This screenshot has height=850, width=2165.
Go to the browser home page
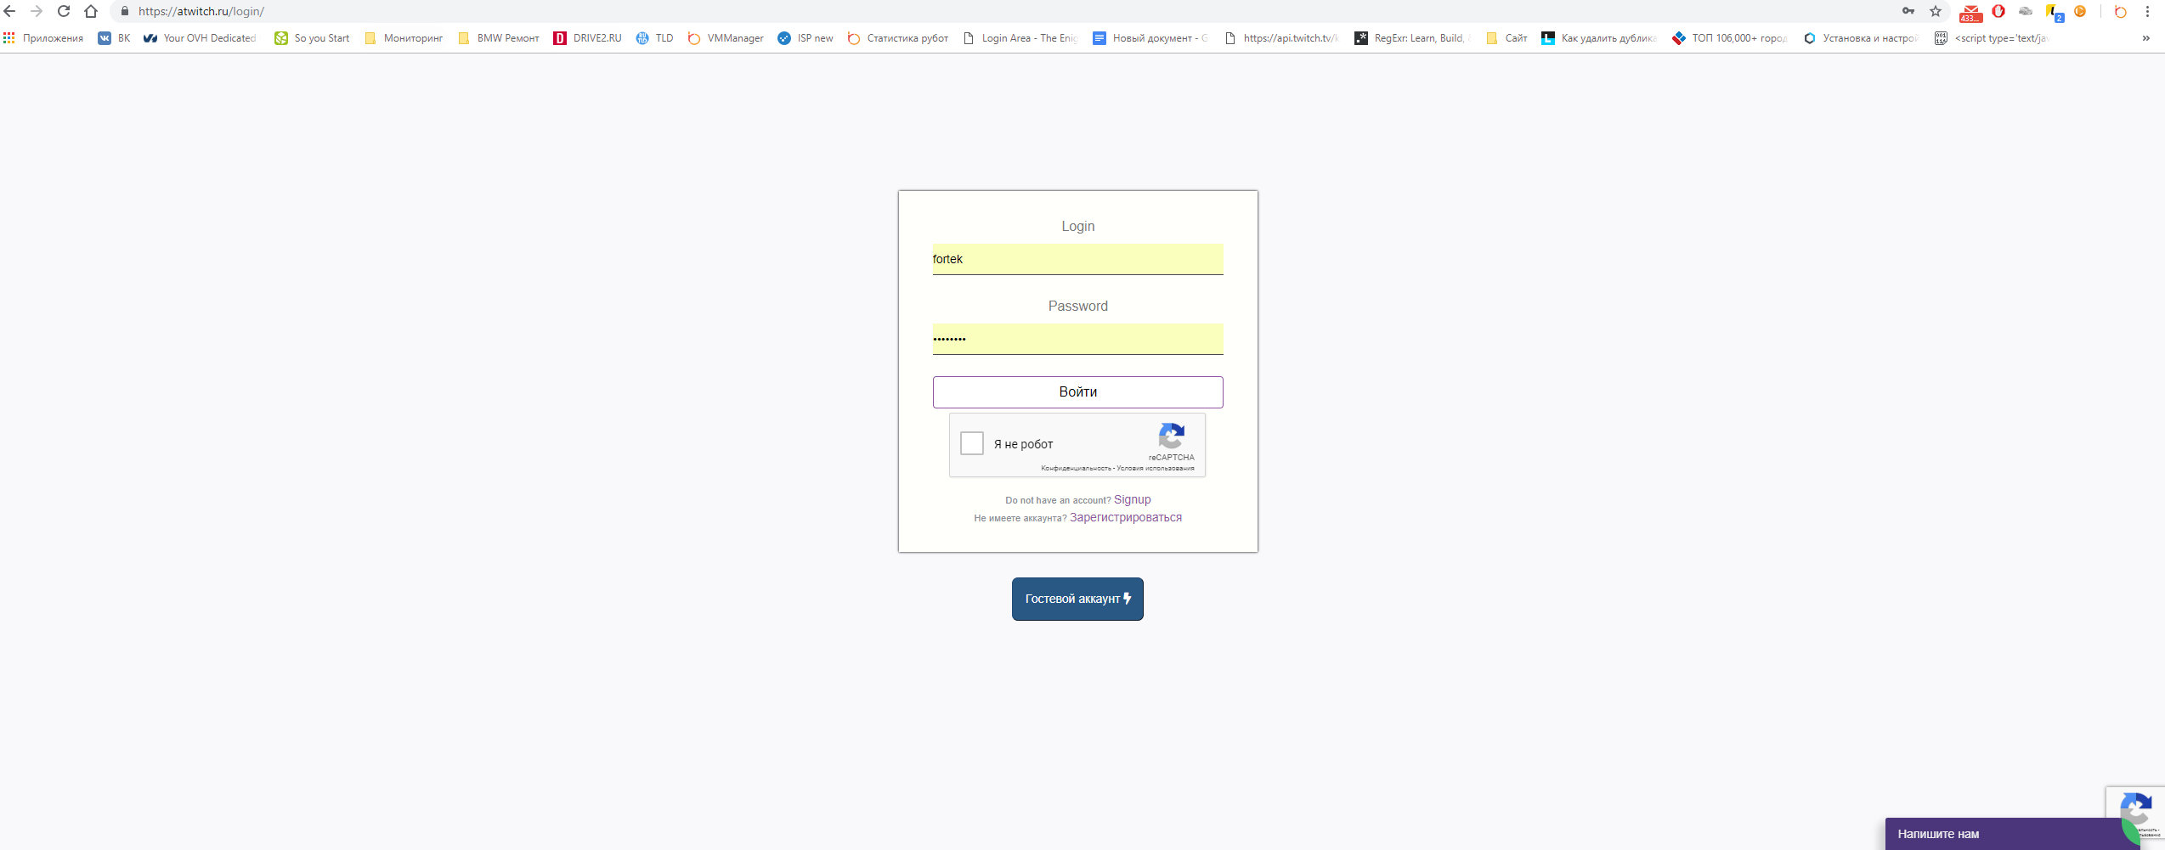[x=91, y=11]
